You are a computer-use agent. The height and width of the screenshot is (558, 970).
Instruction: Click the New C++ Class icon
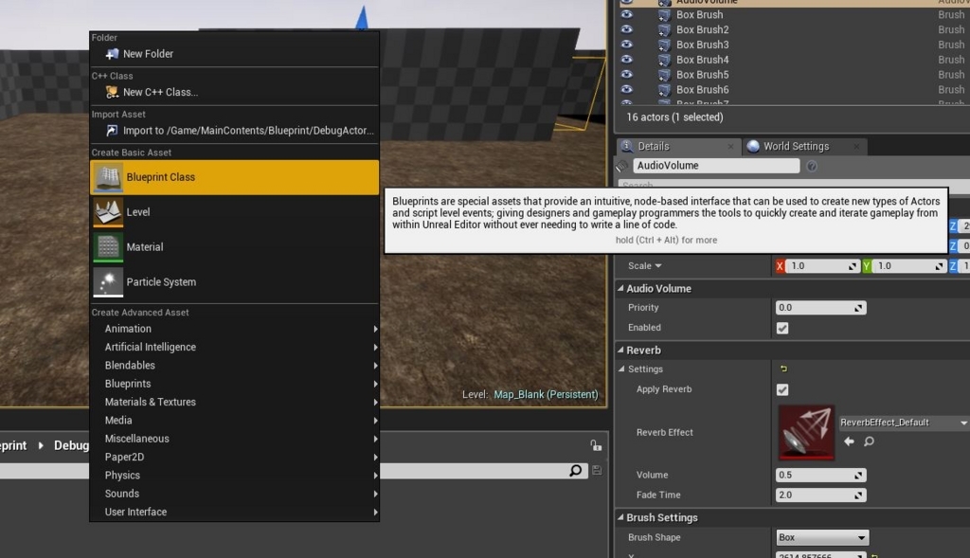point(112,92)
